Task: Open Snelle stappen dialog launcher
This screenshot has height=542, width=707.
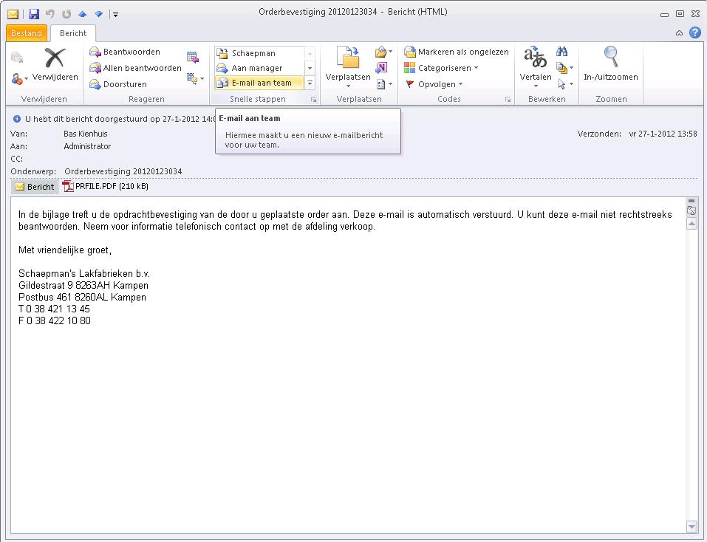Action: (x=313, y=100)
